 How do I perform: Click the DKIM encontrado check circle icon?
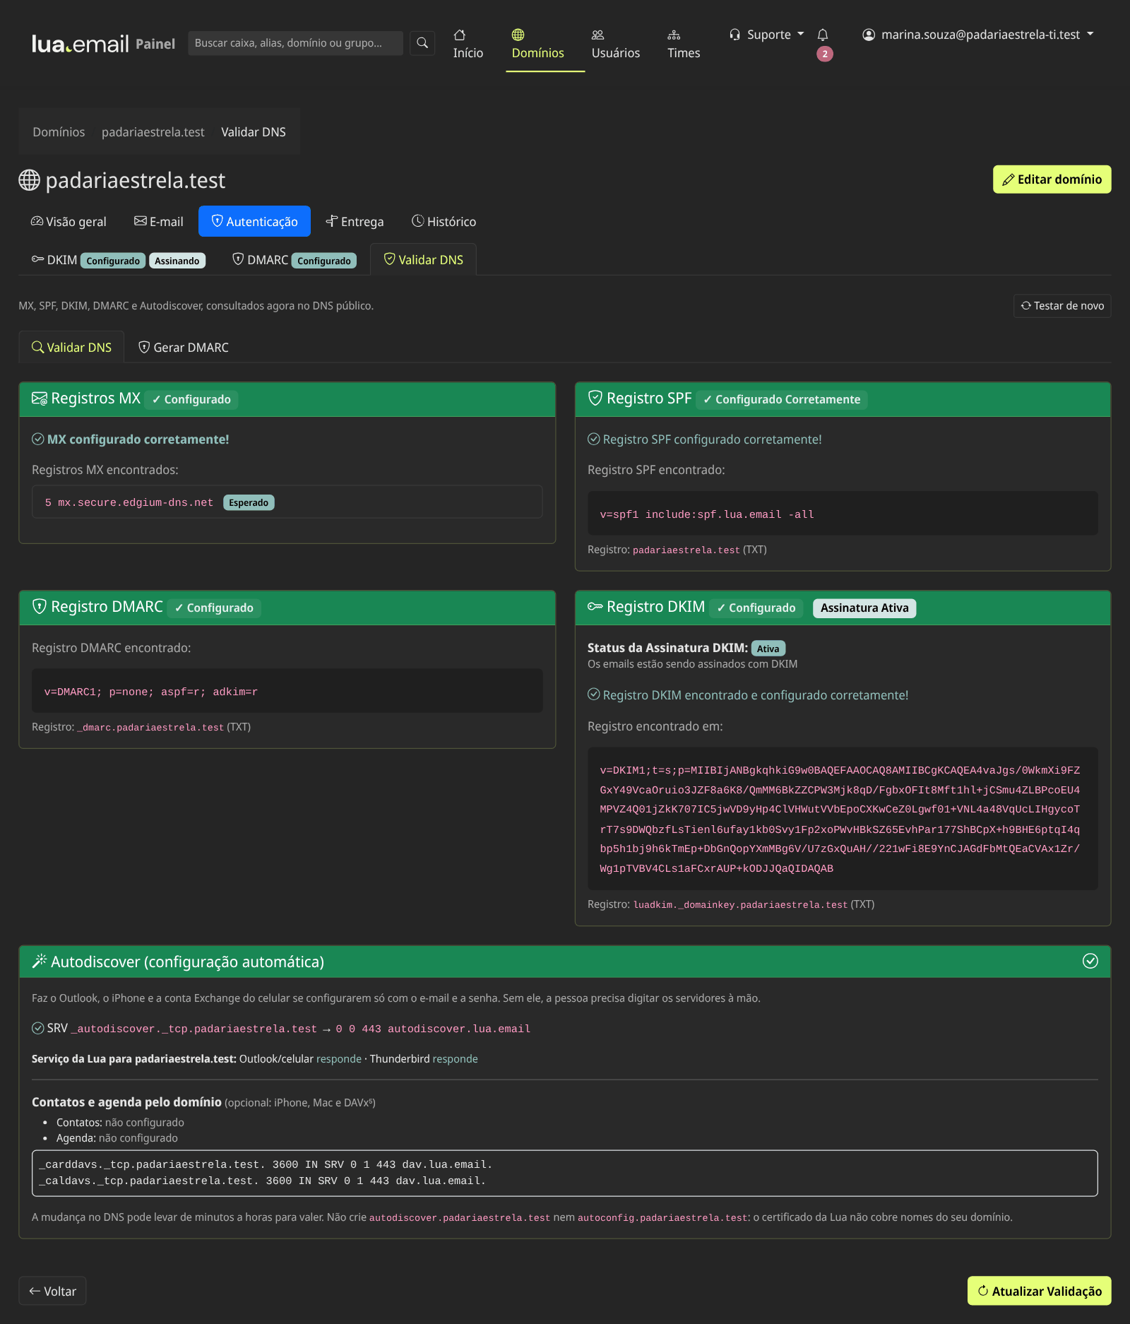(594, 694)
